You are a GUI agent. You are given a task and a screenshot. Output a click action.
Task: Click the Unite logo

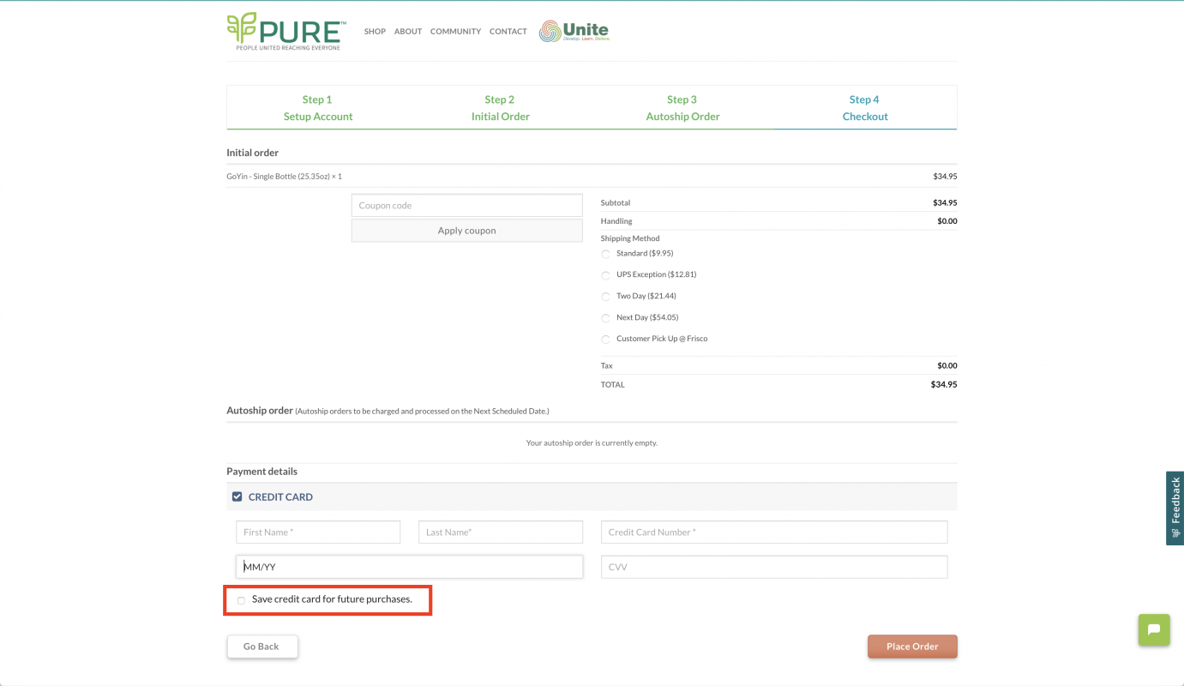574,31
